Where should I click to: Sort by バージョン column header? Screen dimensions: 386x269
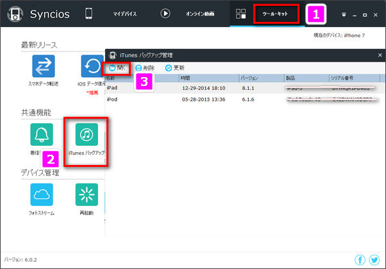tap(262, 78)
